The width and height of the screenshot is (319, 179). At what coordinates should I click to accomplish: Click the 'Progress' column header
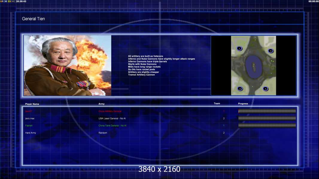pos(243,104)
